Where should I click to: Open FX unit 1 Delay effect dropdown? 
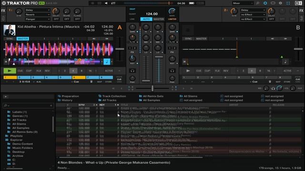38,10
